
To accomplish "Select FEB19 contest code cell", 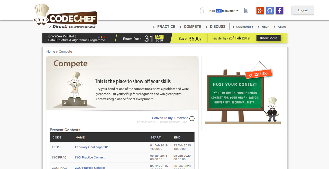I will coord(57,147).
